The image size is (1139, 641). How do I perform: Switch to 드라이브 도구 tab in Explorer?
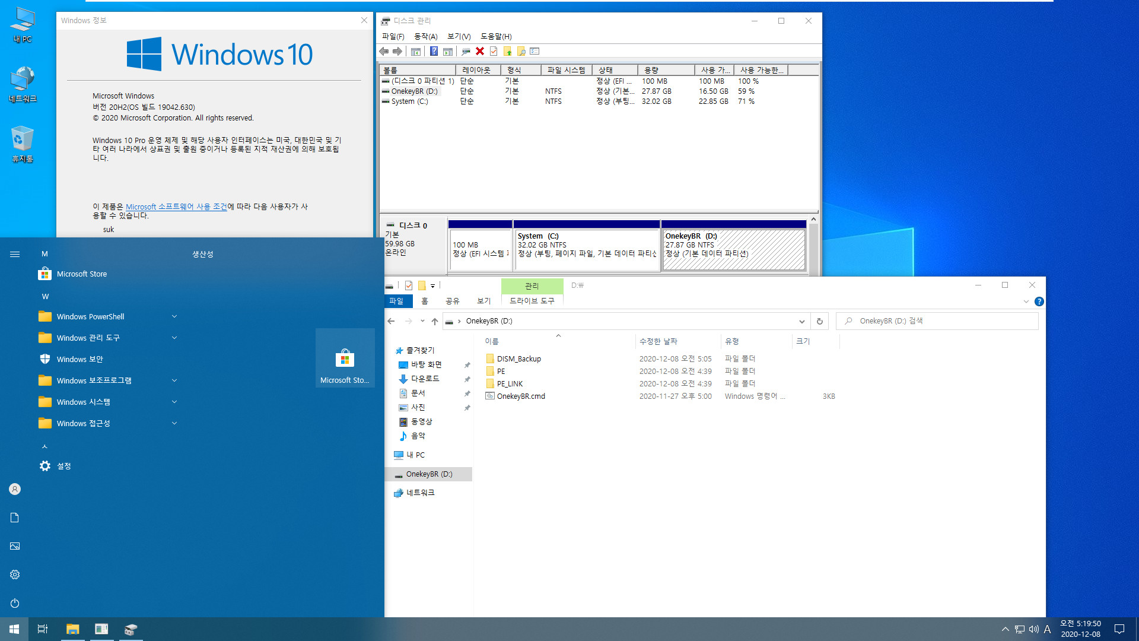(532, 301)
